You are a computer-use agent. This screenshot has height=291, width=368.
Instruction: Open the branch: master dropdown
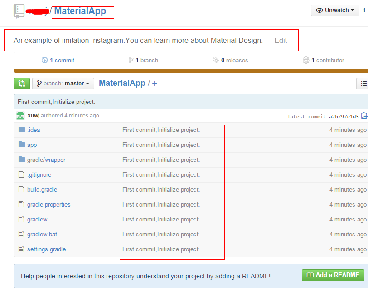point(63,84)
